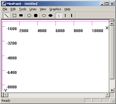Click the 2000 label on the X axis
The image size is (116, 104).
24,31
